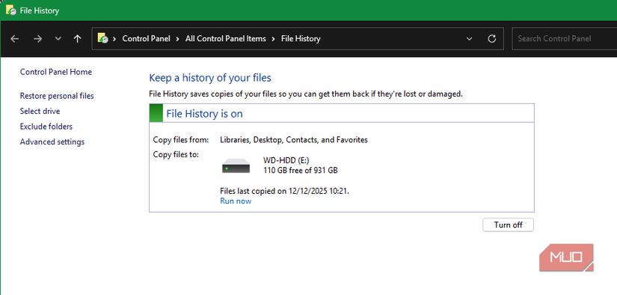This screenshot has width=617, height=295.
Task: Click Libraries, Desktop, Contacts, and Favorites text
Action: pos(294,140)
